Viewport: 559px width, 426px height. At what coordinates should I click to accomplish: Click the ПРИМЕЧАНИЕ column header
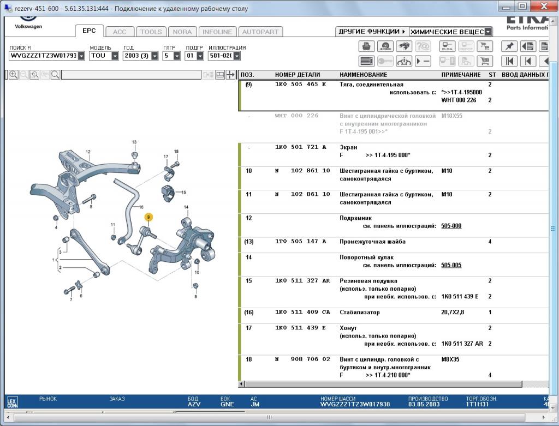click(x=461, y=75)
